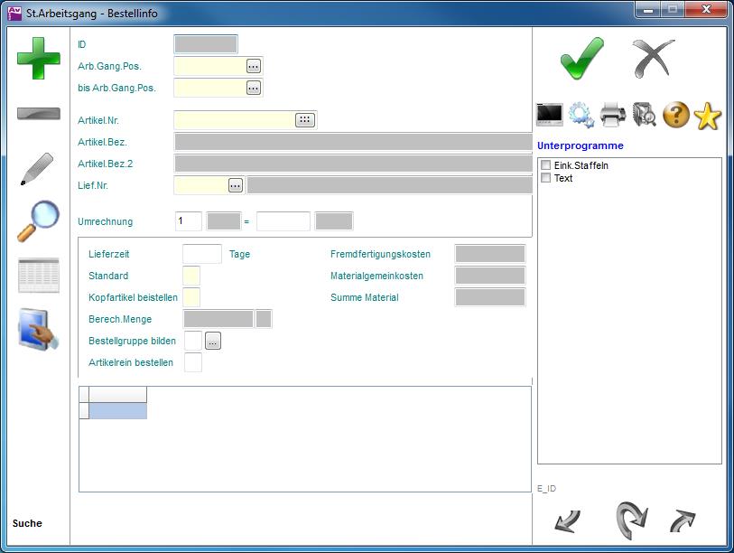Toggle the Artikelrein bestellen checkbox
This screenshot has height=553, width=734.
click(192, 362)
